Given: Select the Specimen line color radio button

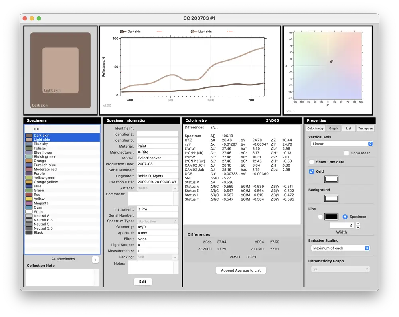Looking at the screenshot, I should pyautogui.click(x=345, y=217).
